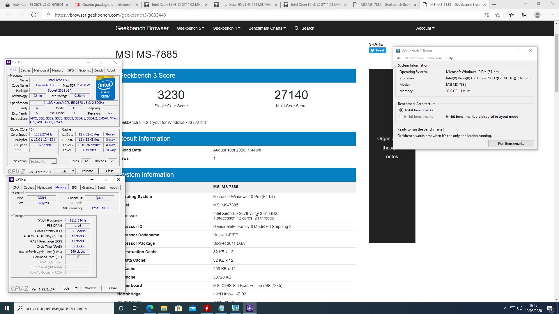Expand Tools dropdown arrow in top CPU-Z
The height and width of the screenshot is (314, 559).
point(73,171)
